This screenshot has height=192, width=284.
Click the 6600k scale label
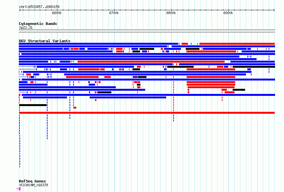click(x=57, y=13)
